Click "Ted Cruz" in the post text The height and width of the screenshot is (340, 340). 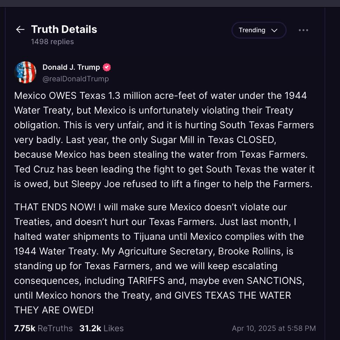click(33, 169)
